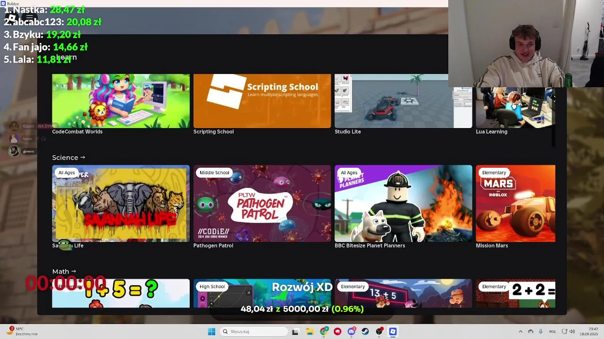
Task: Click the Middle School badge on Pathogen Patrol
Action: [x=214, y=173]
